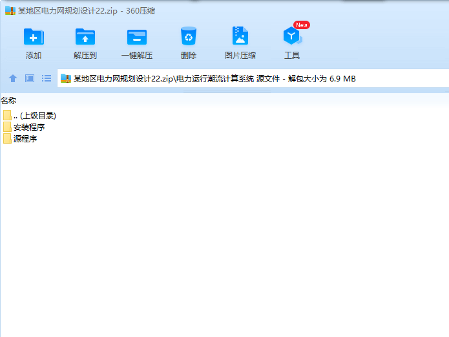
Task: Sort by the 名称 column header
Action: pyautogui.click(x=8, y=101)
